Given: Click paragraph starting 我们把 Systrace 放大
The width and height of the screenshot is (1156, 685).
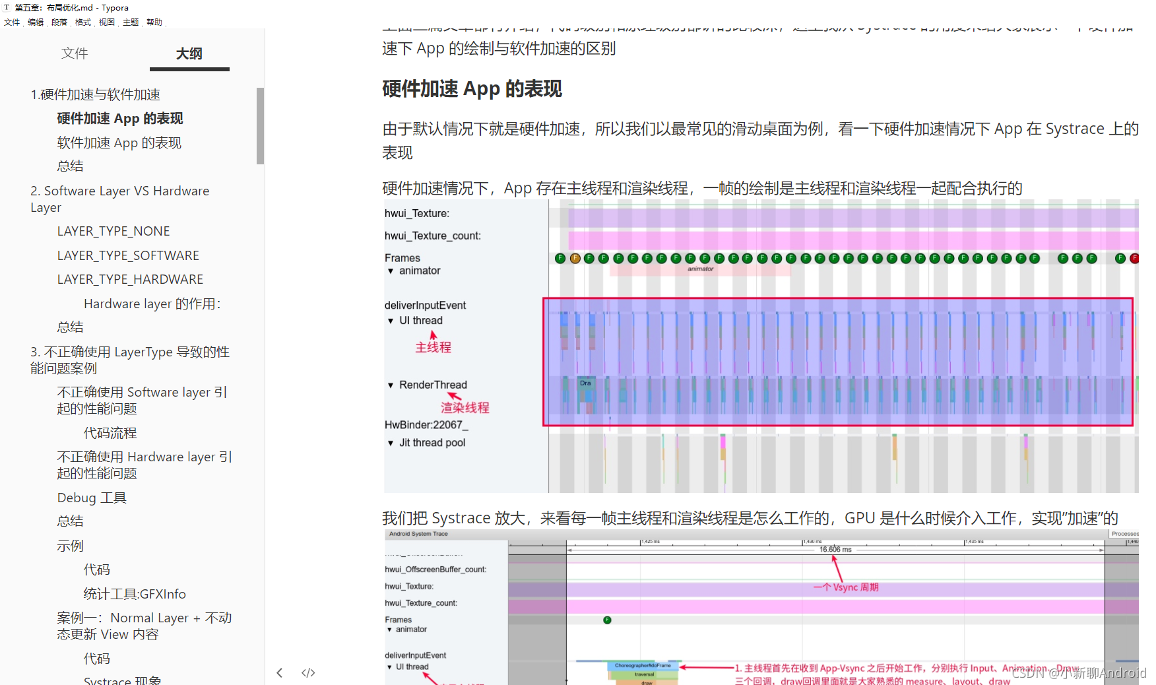Looking at the screenshot, I should [750, 518].
